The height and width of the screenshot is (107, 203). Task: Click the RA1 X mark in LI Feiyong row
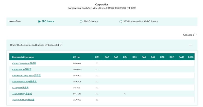click(97, 88)
